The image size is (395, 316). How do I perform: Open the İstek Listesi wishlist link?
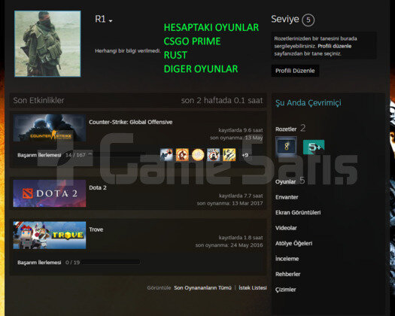(x=253, y=287)
